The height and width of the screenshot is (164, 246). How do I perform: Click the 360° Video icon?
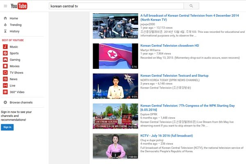point(5,92)
